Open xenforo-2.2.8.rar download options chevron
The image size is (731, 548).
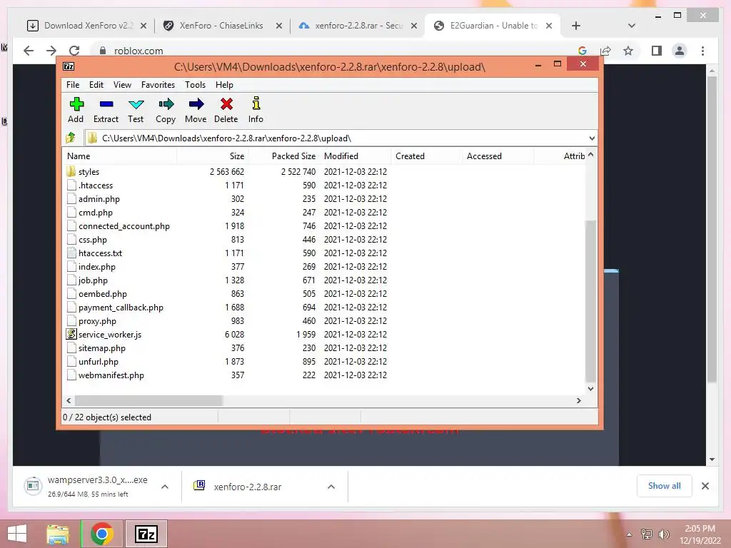coord(331,487)
